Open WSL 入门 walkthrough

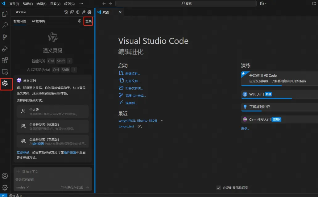pos(279,94)
